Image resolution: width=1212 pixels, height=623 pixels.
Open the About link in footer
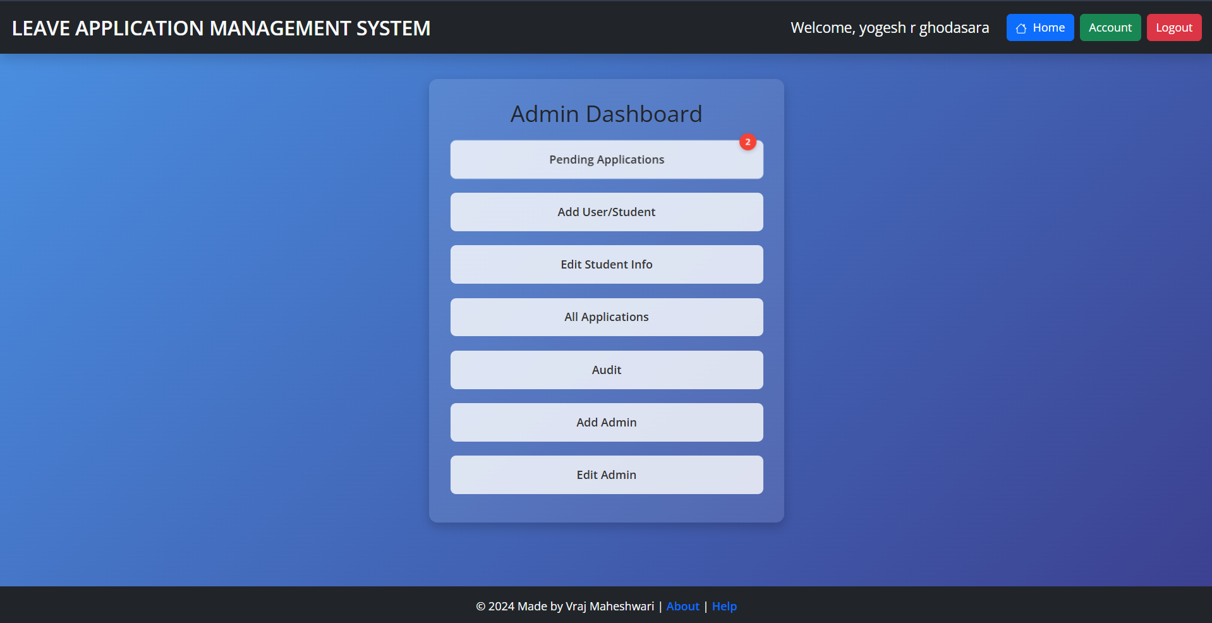pos(682,606)
